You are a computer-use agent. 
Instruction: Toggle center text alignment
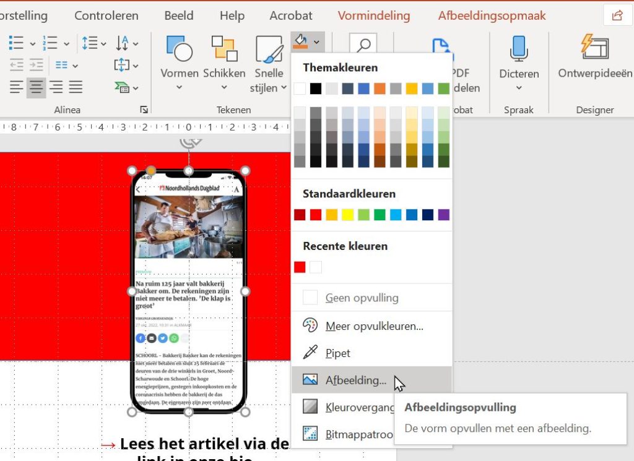tap(36, 87)
